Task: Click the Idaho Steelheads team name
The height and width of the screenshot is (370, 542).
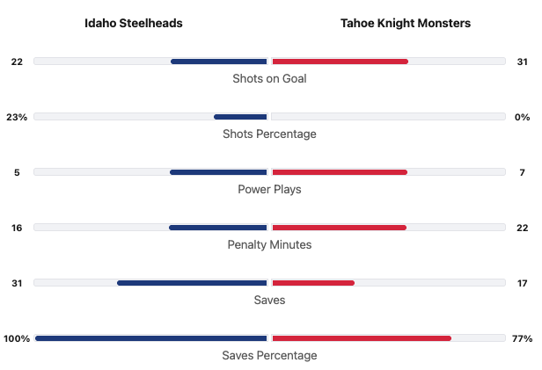Action: coord(134,24)
